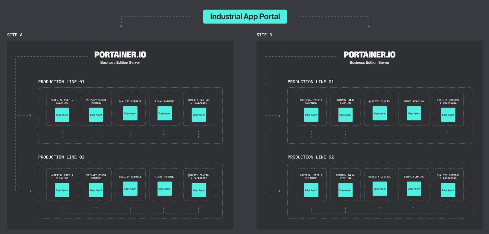
Task: Select Site B Line 01 Primary Rough Forming Edge Agent
Action: pos(345,115)
